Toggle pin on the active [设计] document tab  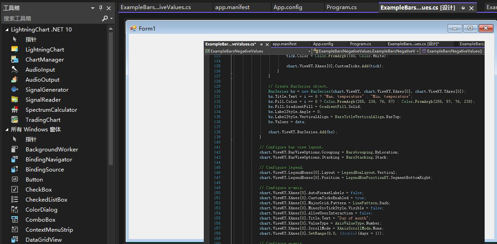(x=463, y=8)
